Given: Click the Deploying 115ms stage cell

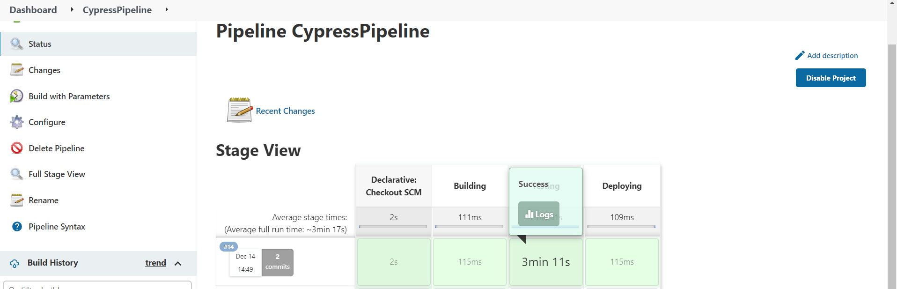Looking at the screenshot, I should (x=622, y=262).
